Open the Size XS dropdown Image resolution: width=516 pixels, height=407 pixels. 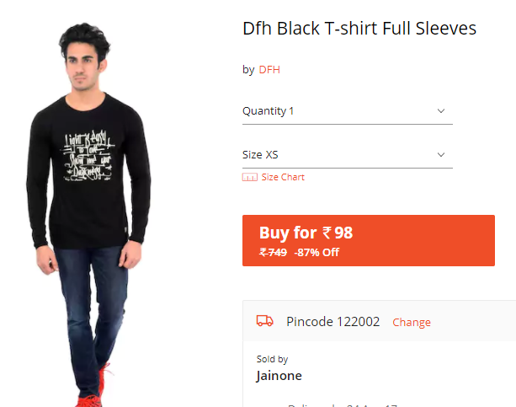tap(348, 155)
